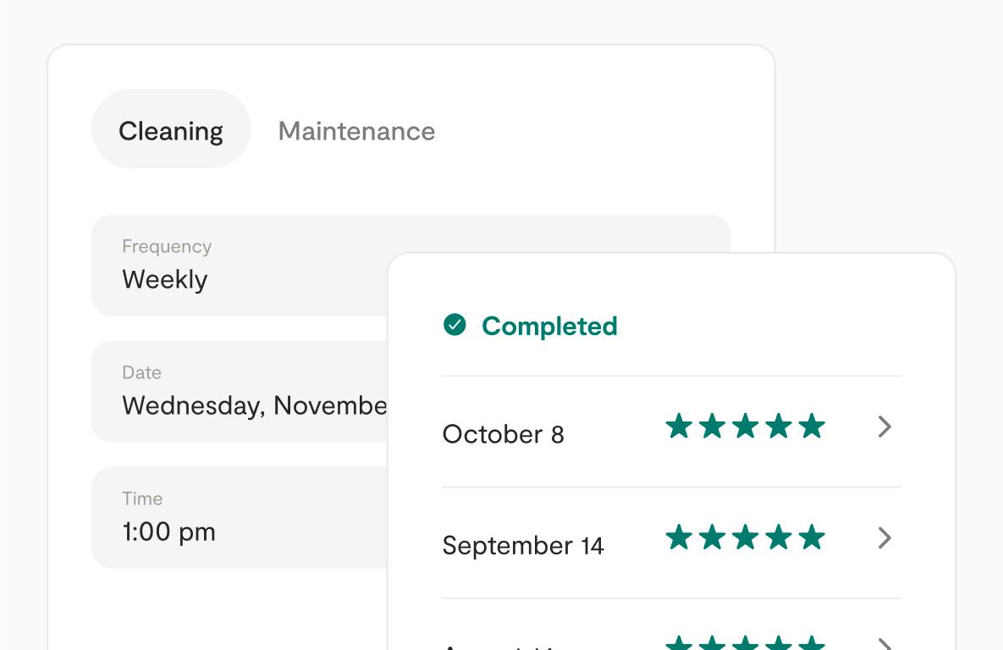Click the first star in October 8 rating
The width and height of the screenshot is (1003, 650).
677,427
